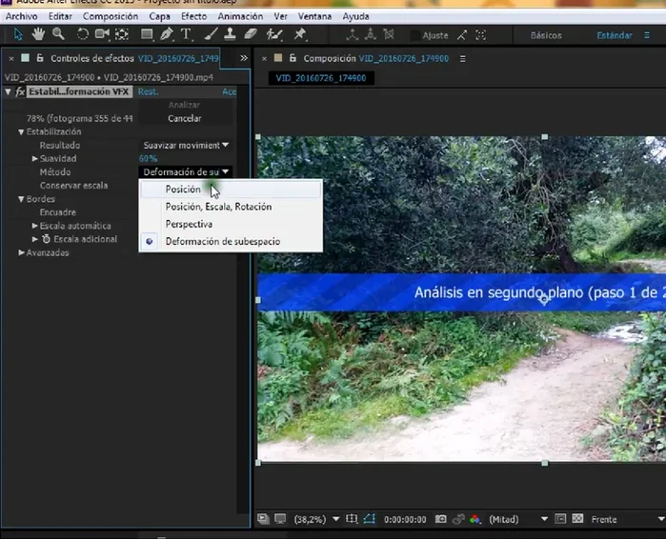
Task: Select the Hand tool in toolbar
Action: pos(38,35)
